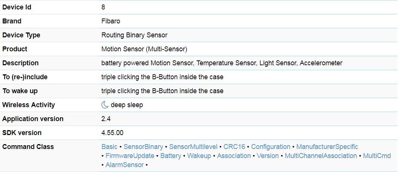The image size is (417, 172).
Task: Click the deep sleep moon icon
Action: tap(105, 105)
